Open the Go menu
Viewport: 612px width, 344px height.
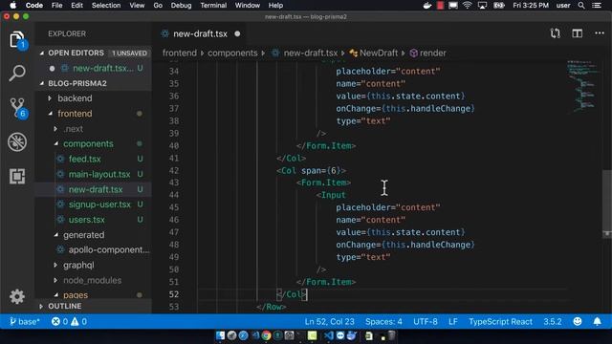(x=158, y=6)
